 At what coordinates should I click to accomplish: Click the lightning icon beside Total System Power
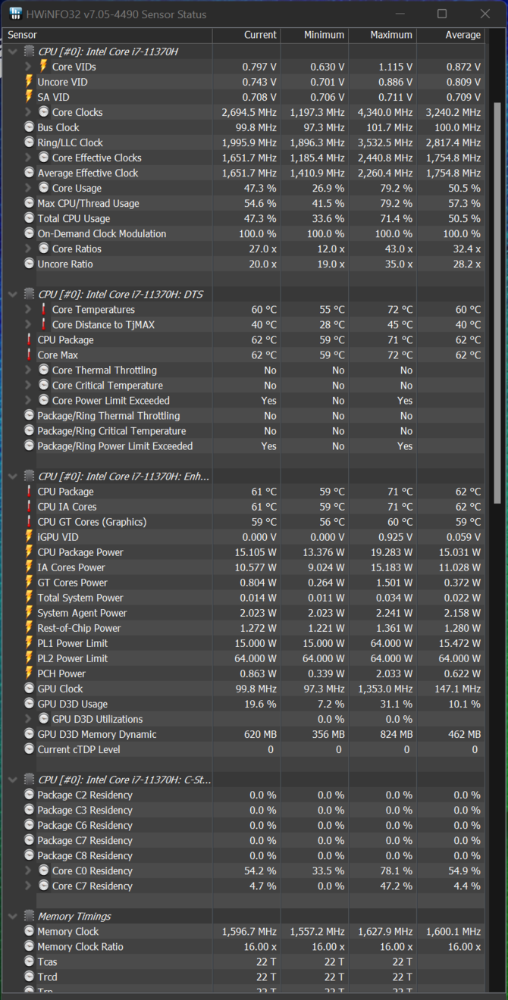[30, 598]
